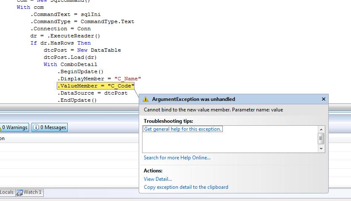The image size is (351, 201).
Task: Open 'Get general help for this exception' link
Action: [183, 129]
